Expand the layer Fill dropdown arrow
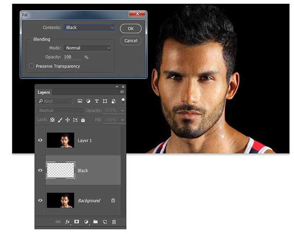The width and height of the screenshot is (294, 234). 123,120
